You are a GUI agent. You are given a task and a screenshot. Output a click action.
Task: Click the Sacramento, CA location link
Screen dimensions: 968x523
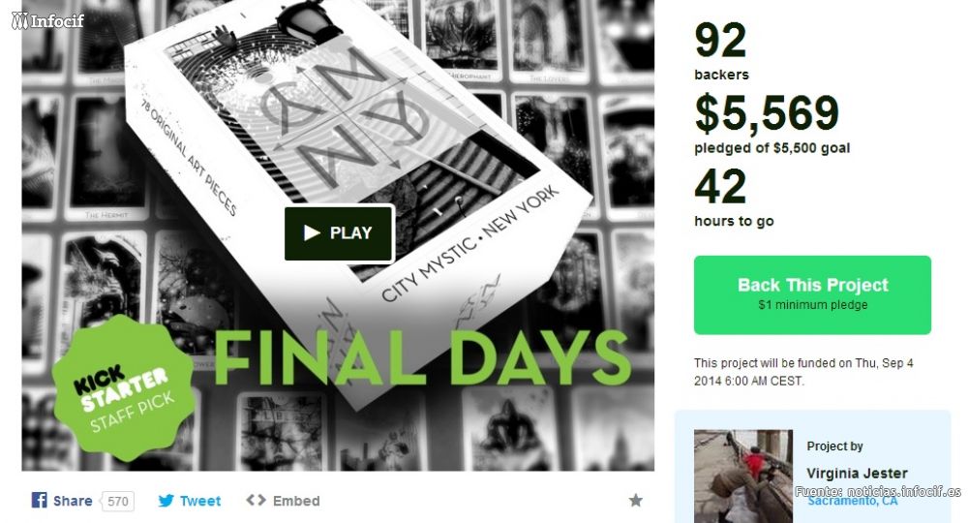[x=853, y=502]
